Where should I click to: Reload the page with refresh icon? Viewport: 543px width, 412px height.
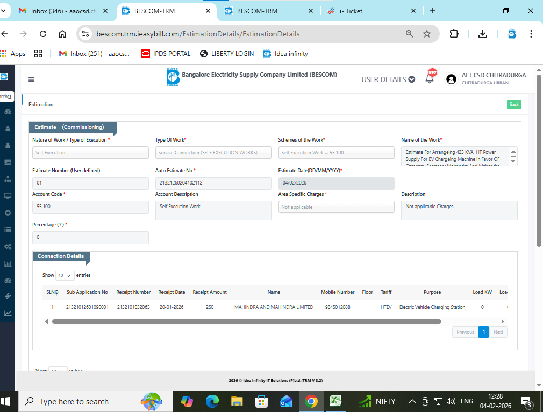(43, 34)
